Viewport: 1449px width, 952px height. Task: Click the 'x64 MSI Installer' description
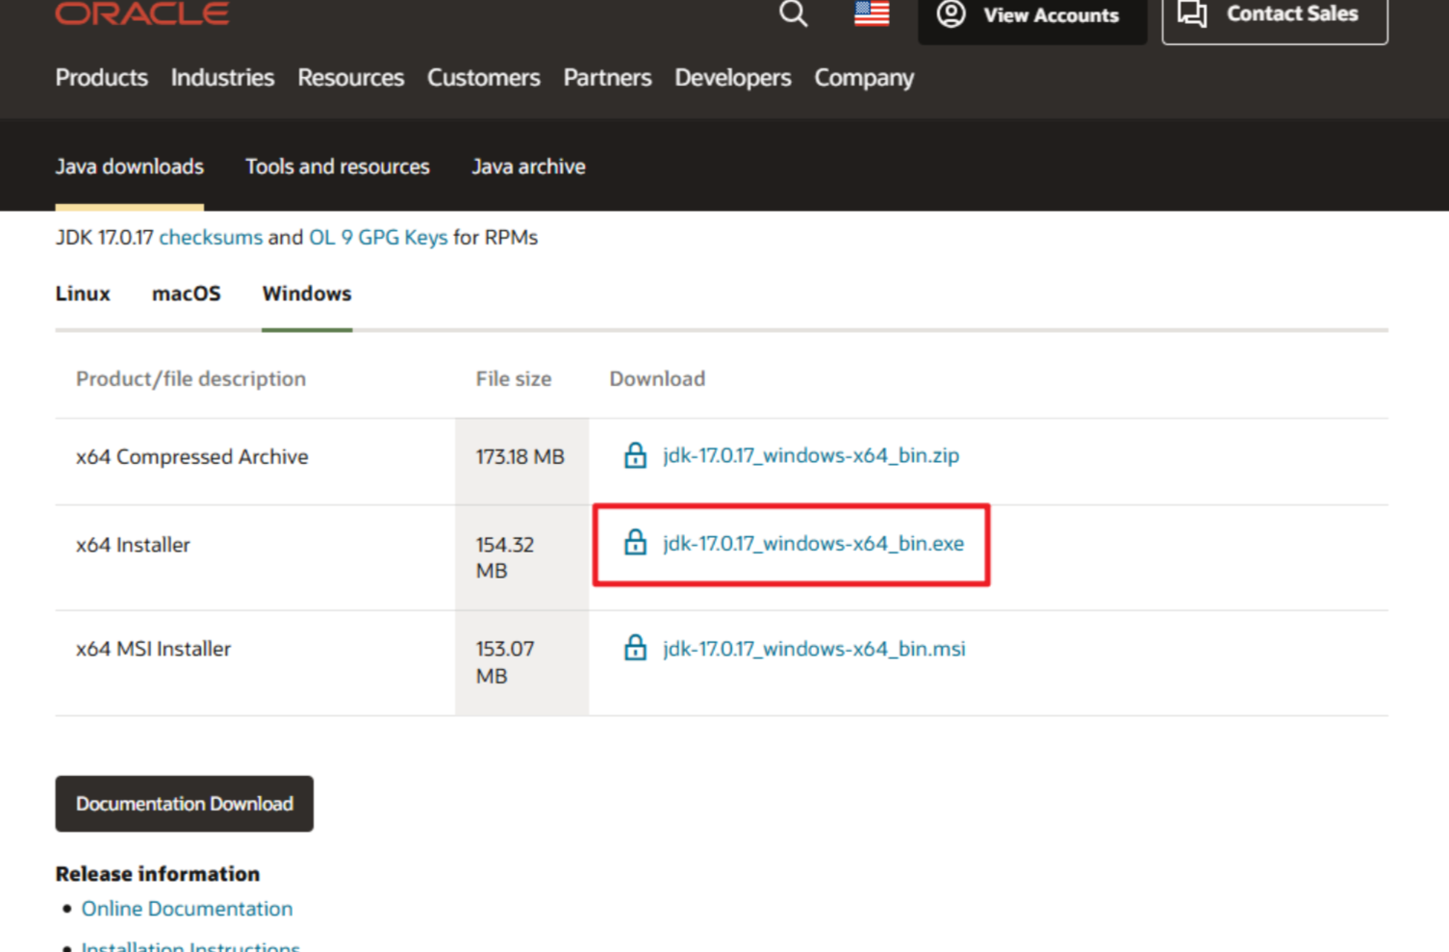click(x=154, y=649)
